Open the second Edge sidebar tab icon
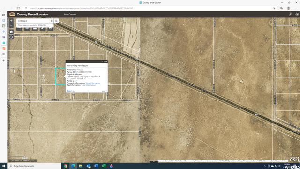Image resolution: width=300 pixels, height=169 pixels. pyautogui.click(x=4, y=20)
